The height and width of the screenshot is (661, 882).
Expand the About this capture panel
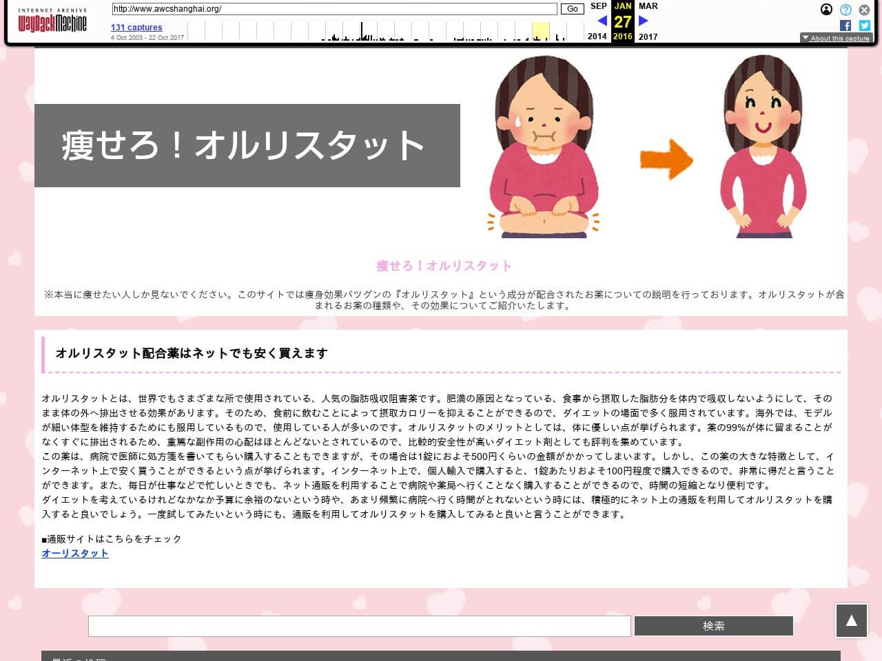tap(836, 39)
